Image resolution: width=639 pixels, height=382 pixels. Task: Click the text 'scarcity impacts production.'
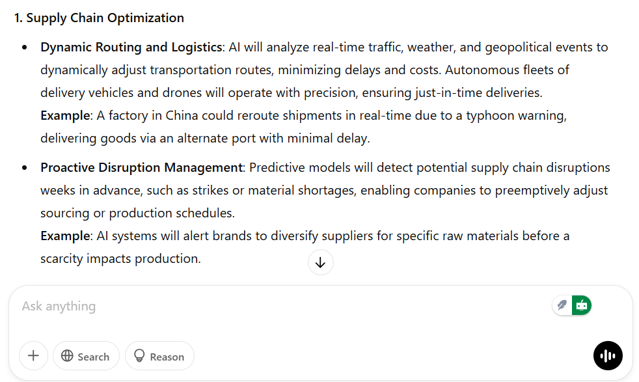point(120,259)
